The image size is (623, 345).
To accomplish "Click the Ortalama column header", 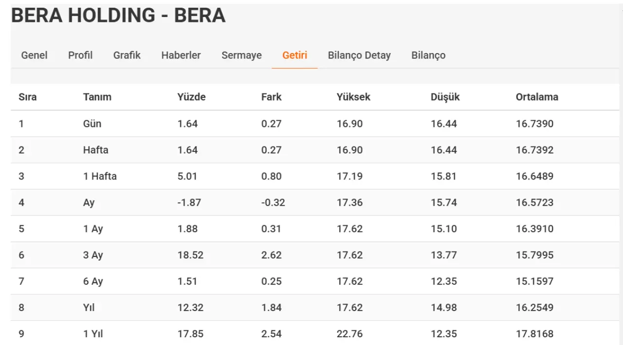I will [537, 97].
